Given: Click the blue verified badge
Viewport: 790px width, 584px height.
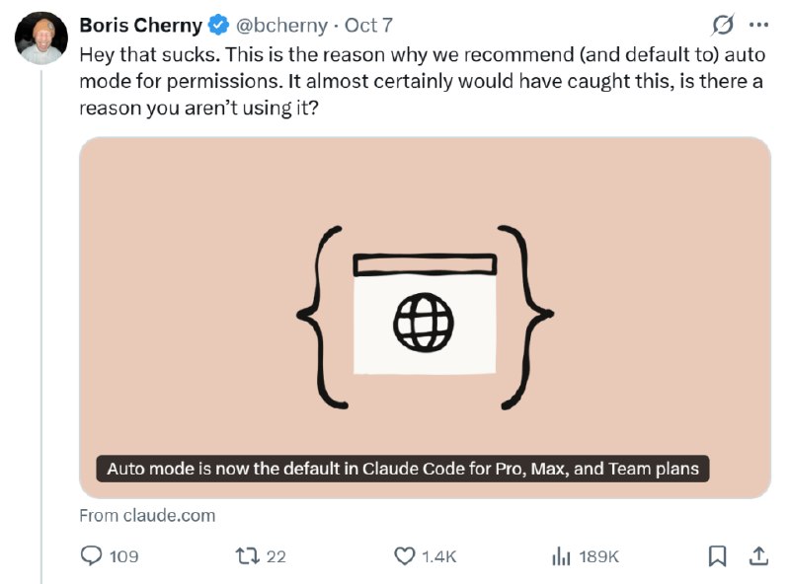Looking at the screenshot, I should (x=218, y=26).
